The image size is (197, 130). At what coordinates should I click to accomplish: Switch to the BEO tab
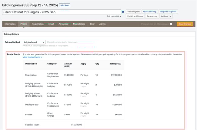pyautogui.click(x=92, y=24)
